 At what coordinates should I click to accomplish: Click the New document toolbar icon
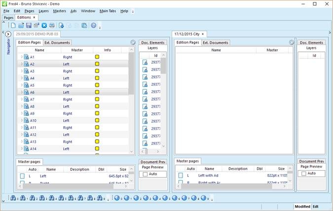13,26
